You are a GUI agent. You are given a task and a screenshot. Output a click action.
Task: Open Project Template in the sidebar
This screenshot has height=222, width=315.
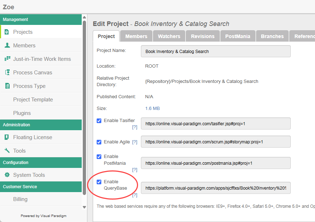pos(41,99)
